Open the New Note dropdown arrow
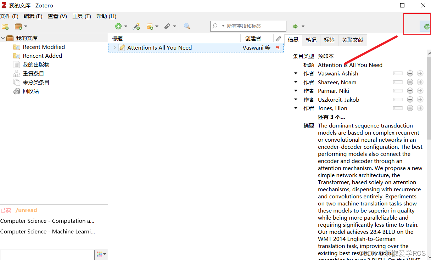Screen dimensions: 431x260 157,27
